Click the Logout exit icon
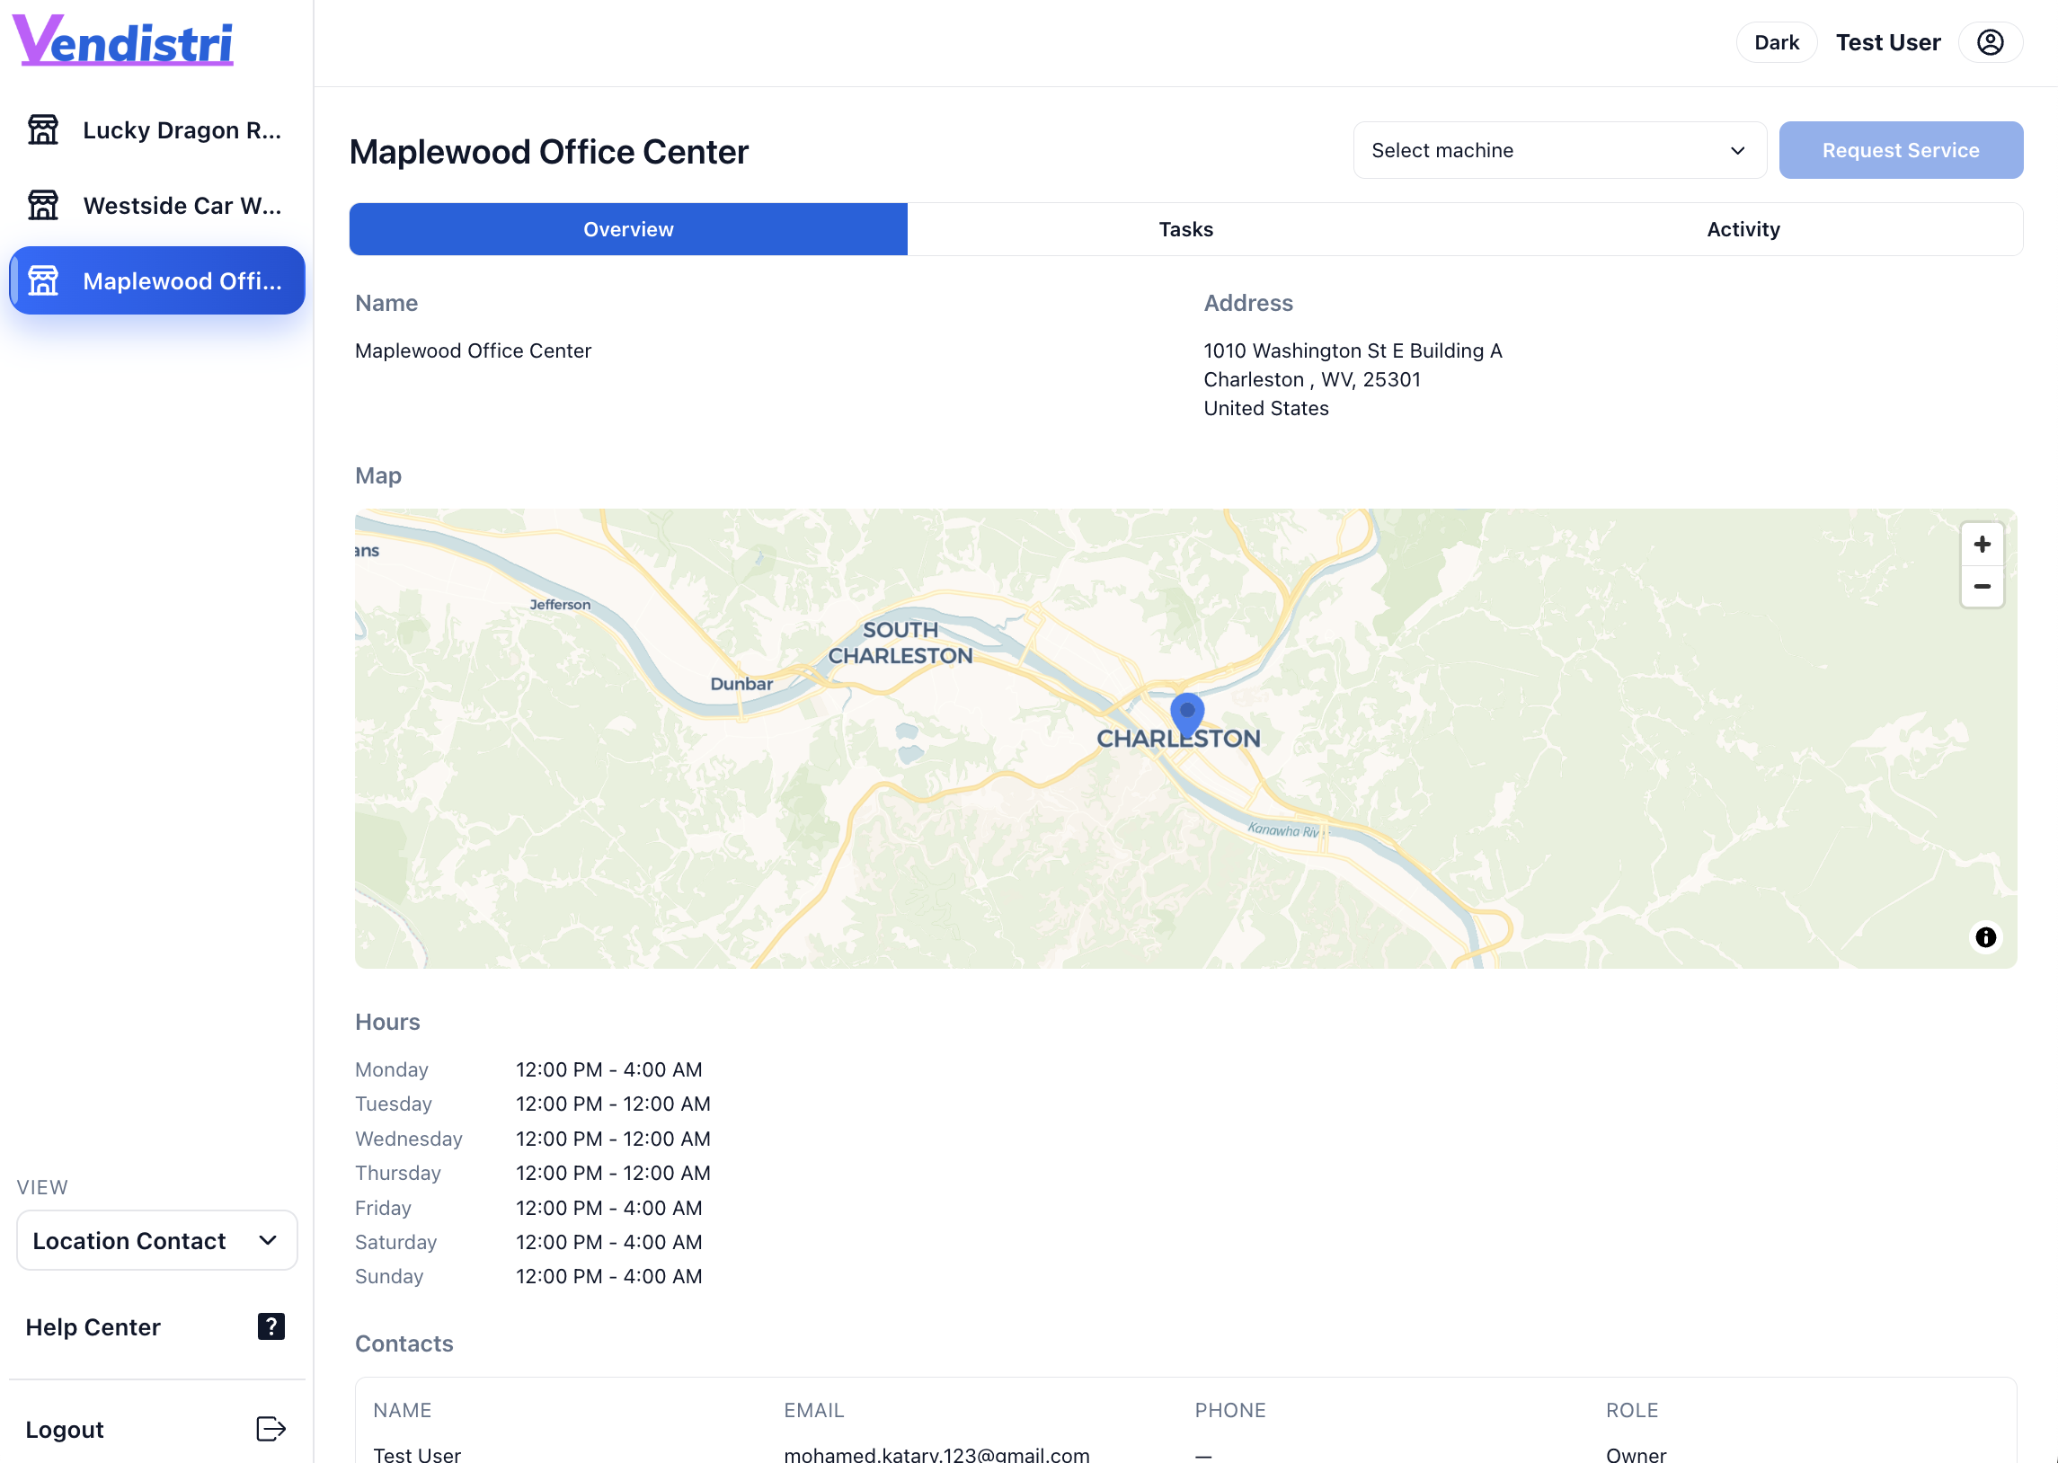 click(x=270, y=1429)
